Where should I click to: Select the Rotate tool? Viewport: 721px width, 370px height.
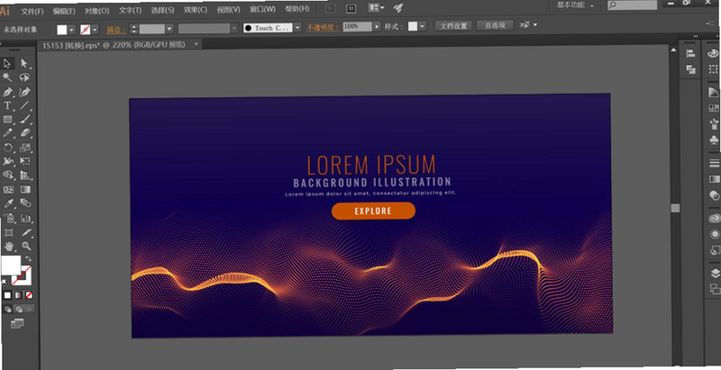click(x=7, y=148)
